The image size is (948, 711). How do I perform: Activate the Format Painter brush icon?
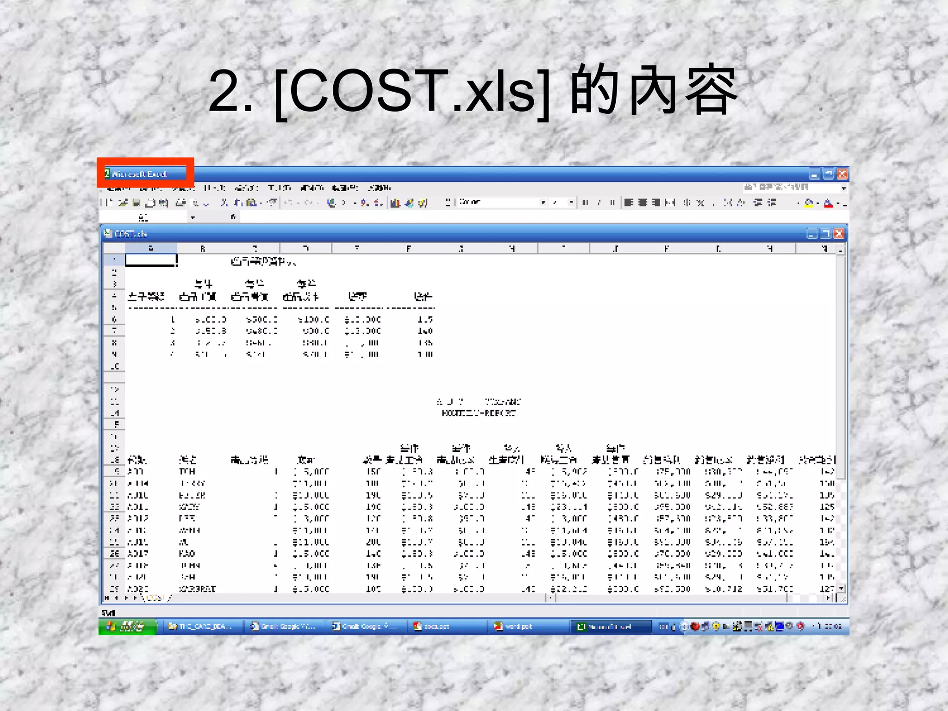coord(272,202)
